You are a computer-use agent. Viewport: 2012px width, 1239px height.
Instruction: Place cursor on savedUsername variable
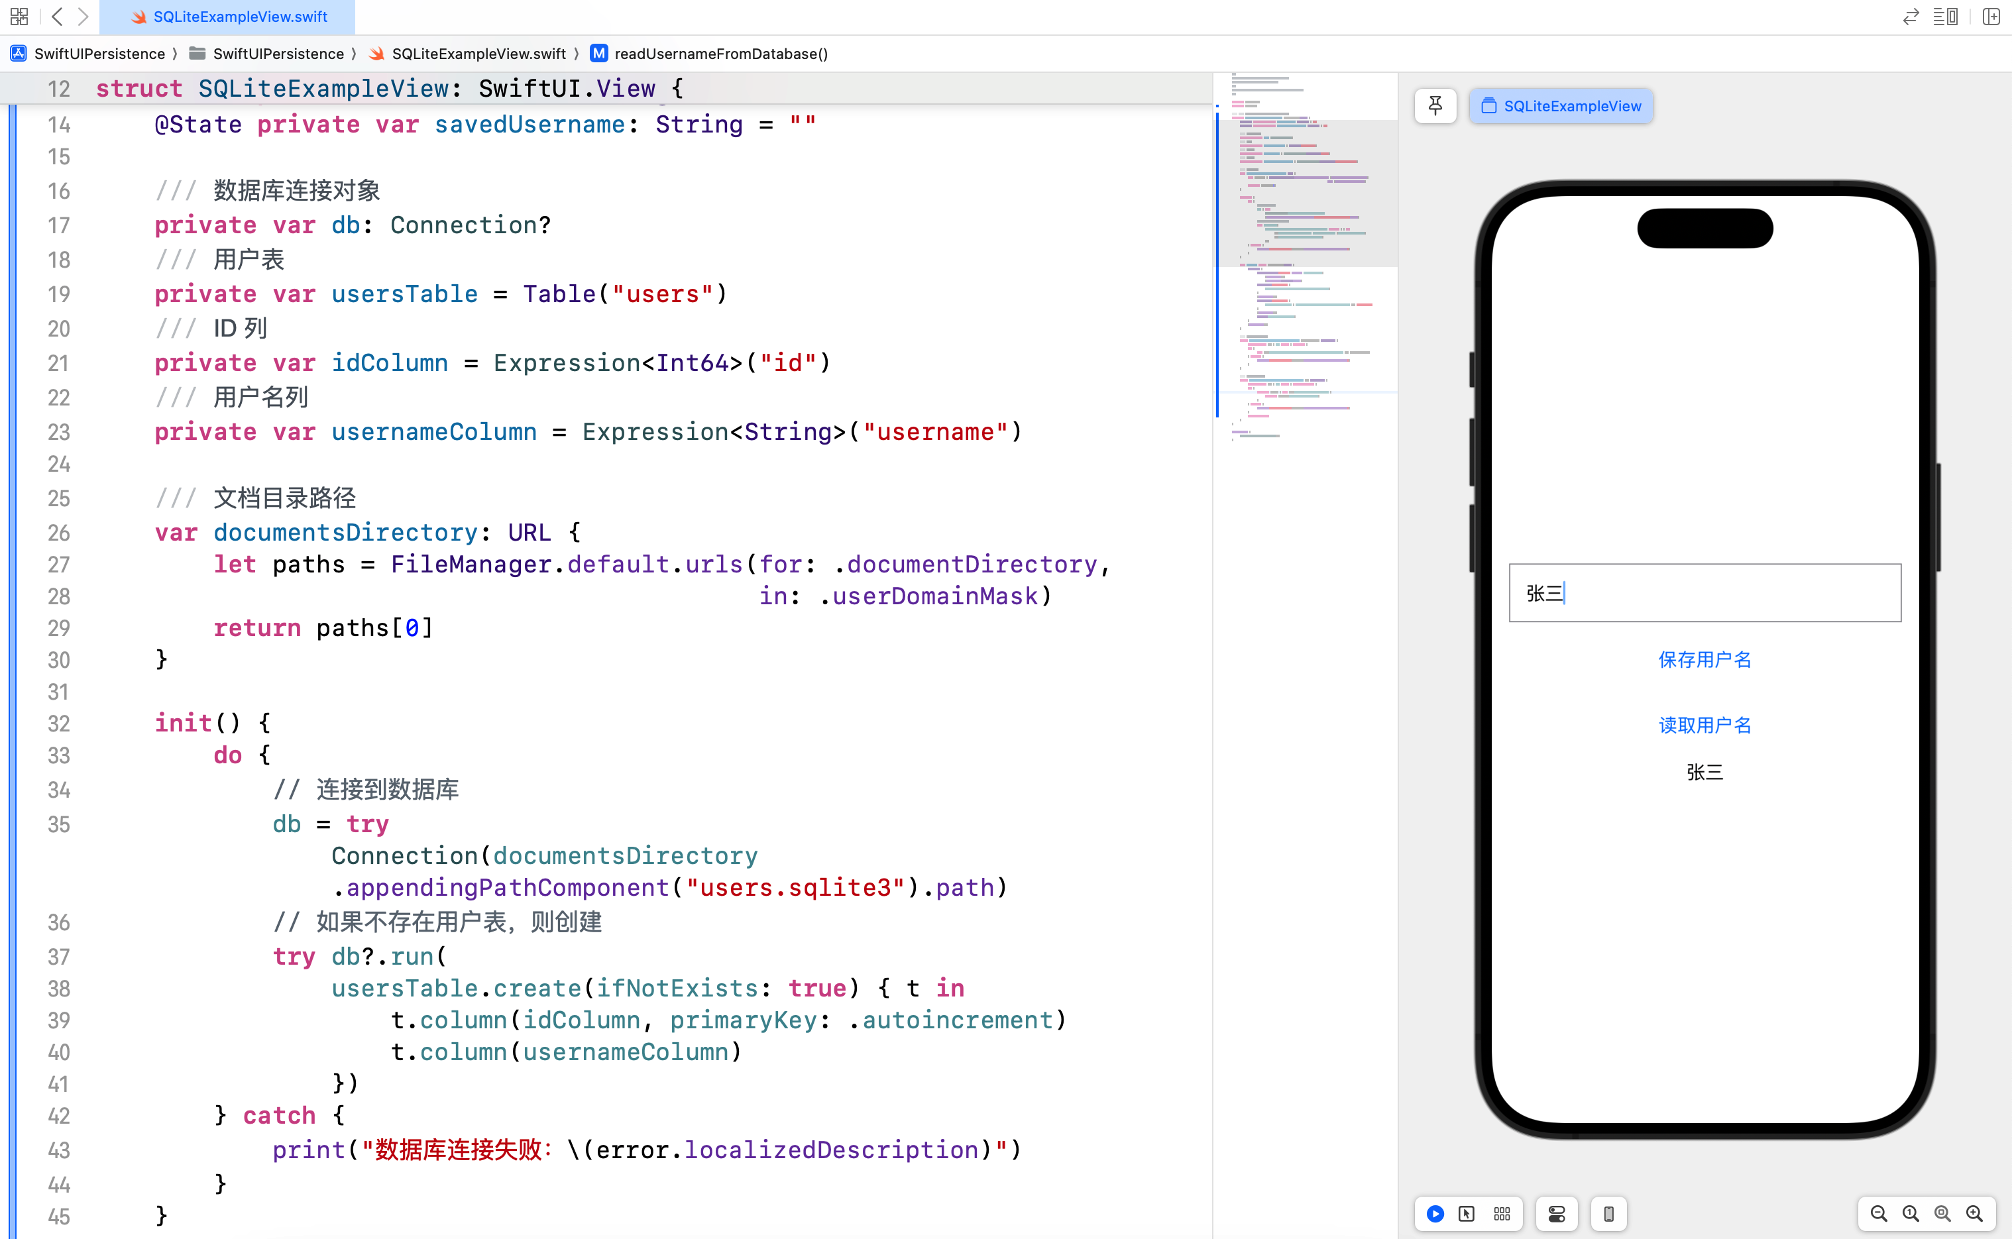530,125
